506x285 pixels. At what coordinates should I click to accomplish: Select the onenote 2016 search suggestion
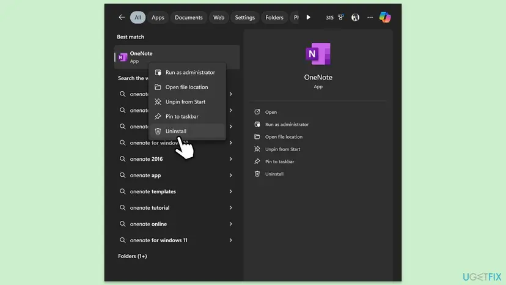176,159
